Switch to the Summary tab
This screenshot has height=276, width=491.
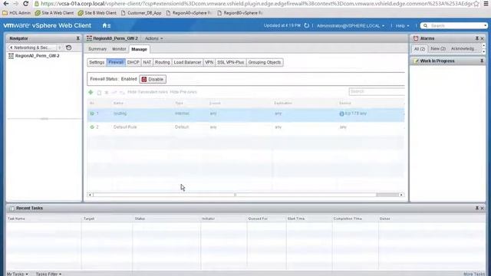97,49
